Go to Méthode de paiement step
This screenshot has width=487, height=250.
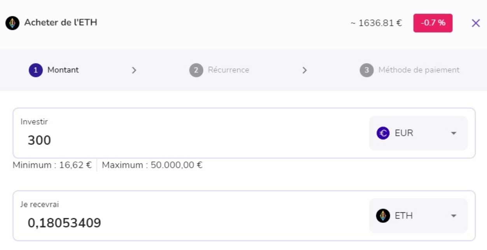419,70
